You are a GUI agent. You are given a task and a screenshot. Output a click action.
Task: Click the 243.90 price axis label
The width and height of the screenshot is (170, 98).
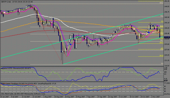pos(167,17)
